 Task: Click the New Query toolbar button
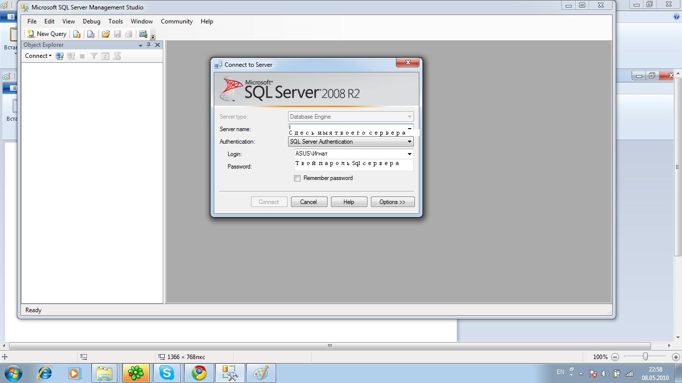[47, 34]
